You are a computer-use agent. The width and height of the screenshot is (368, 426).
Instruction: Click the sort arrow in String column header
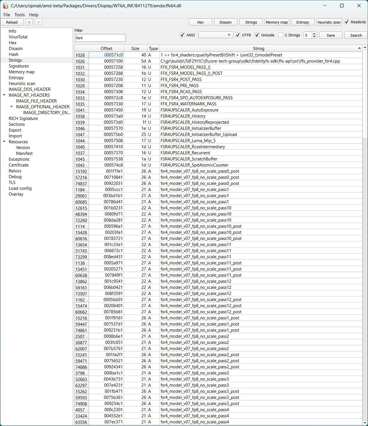point(359,48)
